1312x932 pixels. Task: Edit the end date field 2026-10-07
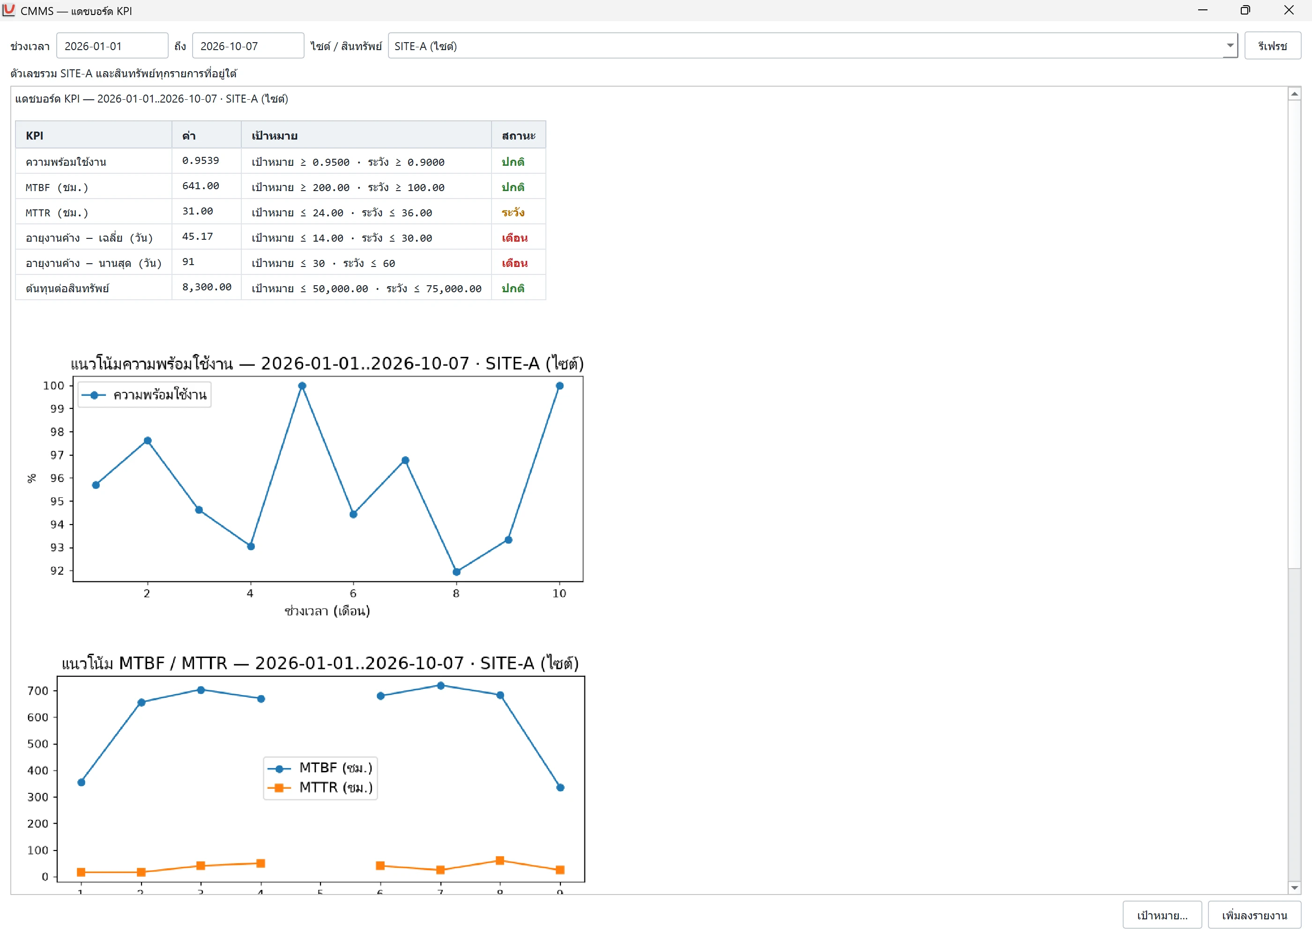[247, 46]
